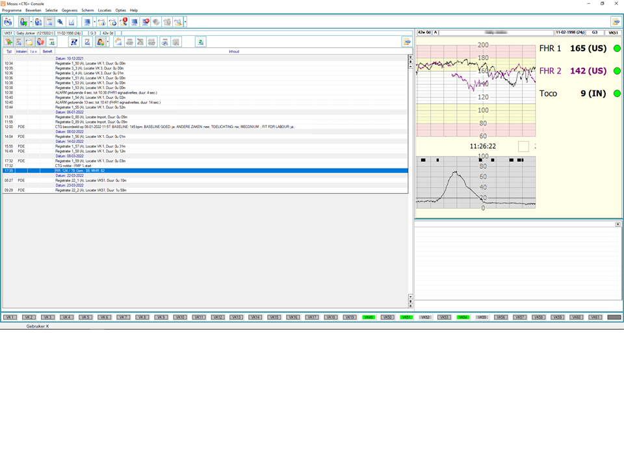
Task: Click the logbook scrollbar down arrow
Action: click(410, 296)
